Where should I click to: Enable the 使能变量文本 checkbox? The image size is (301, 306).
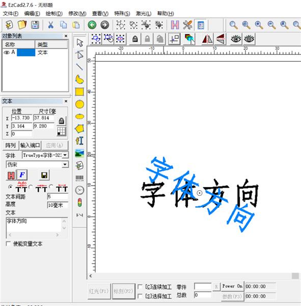[8, 244]
